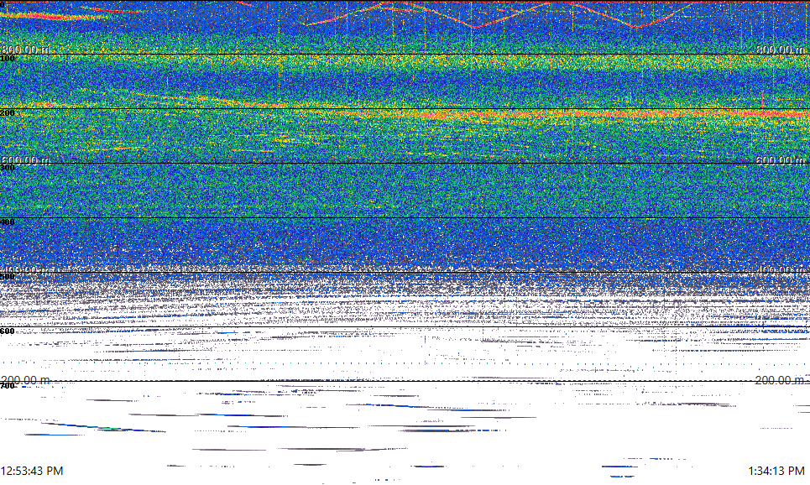Select the right-side 400.00 m range label
Image resolution: width=810 pixels, height=485 pixels.
(781, 270)
